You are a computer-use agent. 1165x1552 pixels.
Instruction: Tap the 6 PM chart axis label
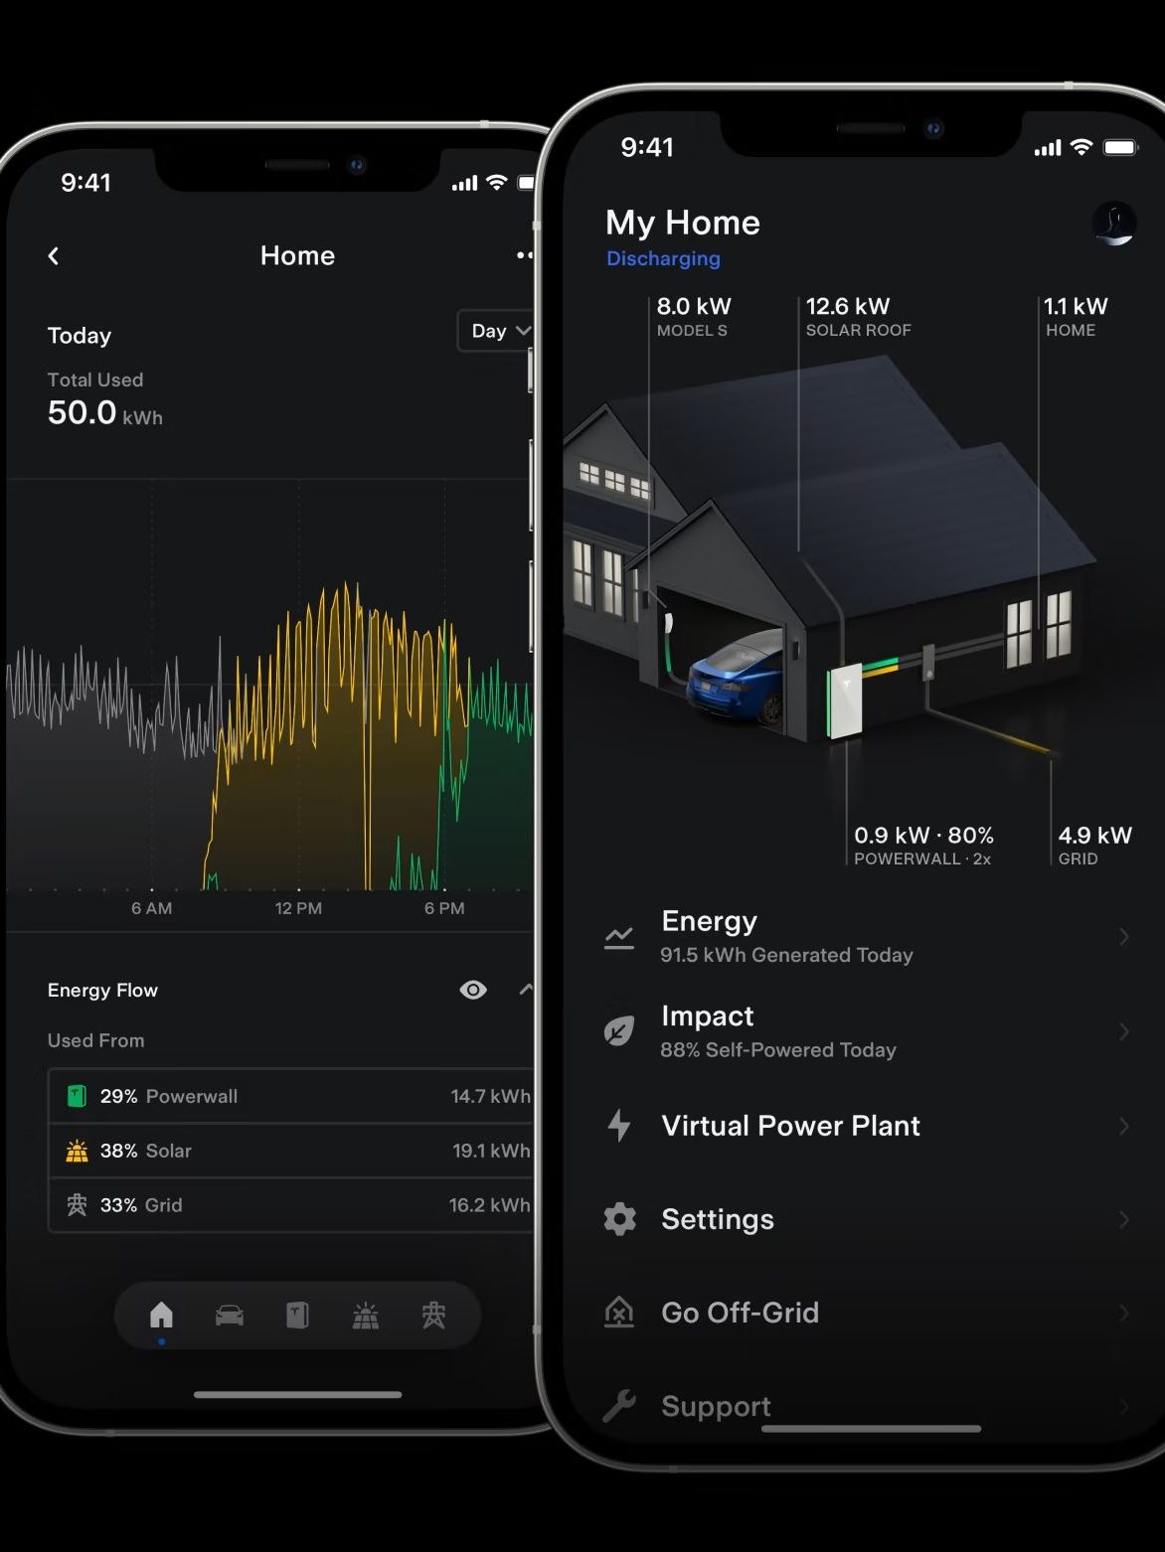click(x=444, y=908)
